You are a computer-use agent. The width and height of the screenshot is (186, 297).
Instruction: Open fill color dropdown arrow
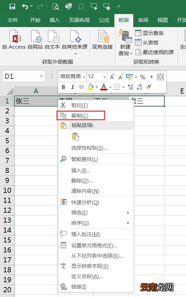pyautogui.click(x=97, y=87)
